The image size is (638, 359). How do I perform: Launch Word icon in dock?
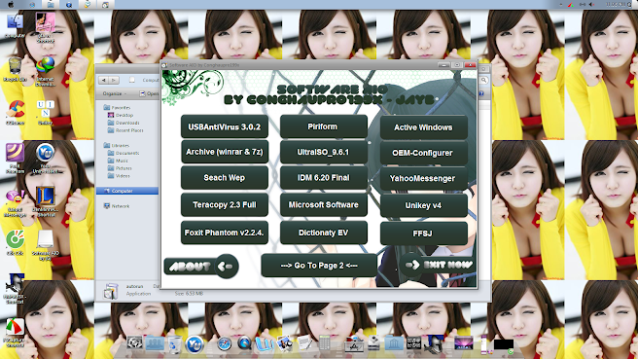[x=265, y=344]
